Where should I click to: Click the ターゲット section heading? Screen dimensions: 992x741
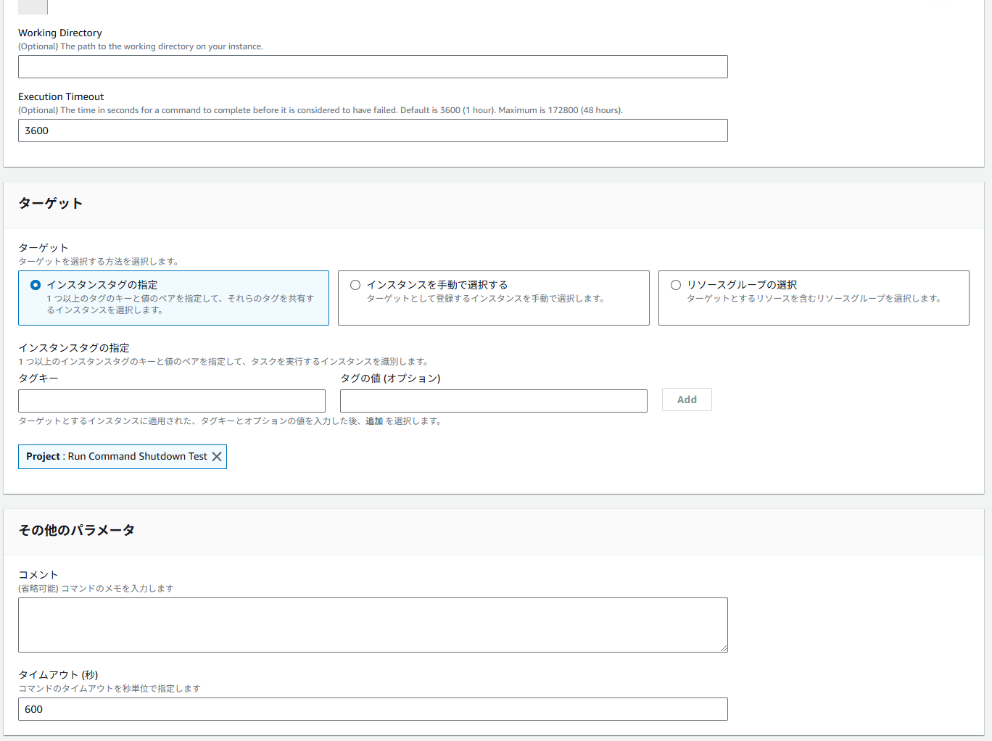tap(50, 204)
